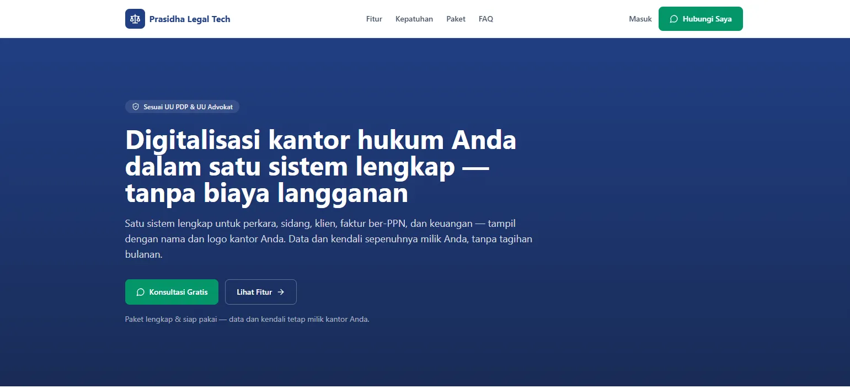850x388 pixels.
Task: Click the Konsultasi Gratis button
Action: 172,292
